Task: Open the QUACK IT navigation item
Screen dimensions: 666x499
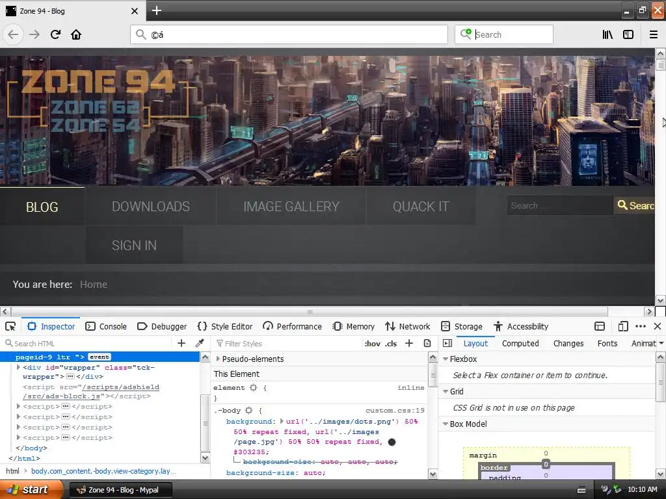Action: [421, 207]
